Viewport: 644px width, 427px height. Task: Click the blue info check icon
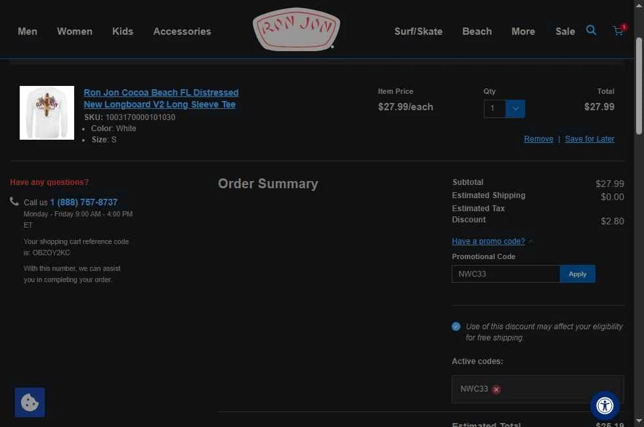click(x=456, y=327)
